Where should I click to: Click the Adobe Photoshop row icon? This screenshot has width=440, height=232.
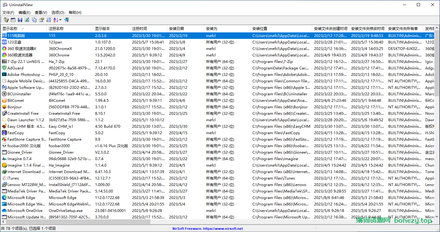point(4,74)
